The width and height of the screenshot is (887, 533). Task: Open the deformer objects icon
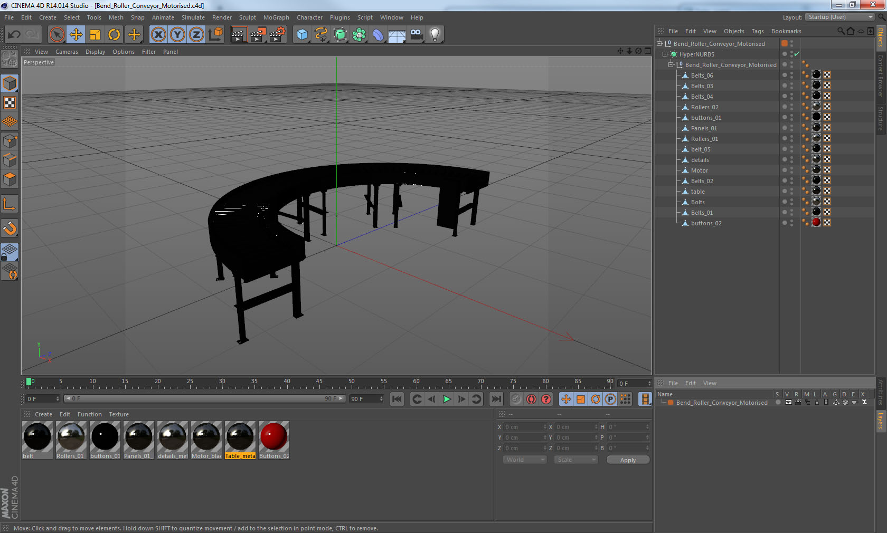pos(378,35)
